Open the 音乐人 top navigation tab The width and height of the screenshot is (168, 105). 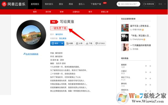[x=82, y=4]
